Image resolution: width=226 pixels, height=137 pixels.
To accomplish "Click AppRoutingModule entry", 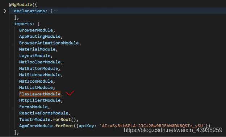I will coord(40,37).
